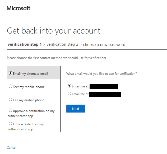Select the first 'Email me at' radio button
Image resolution: width=167 pixels, height=154 pixels.
(x=69, y=86)
